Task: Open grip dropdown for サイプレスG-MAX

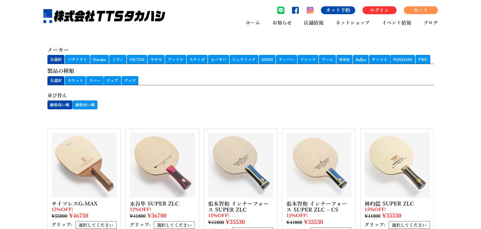Action: pos(96,225)
